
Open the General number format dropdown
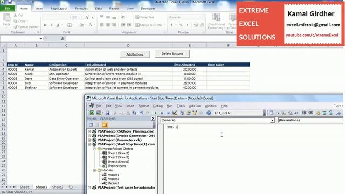coord(203,17)
